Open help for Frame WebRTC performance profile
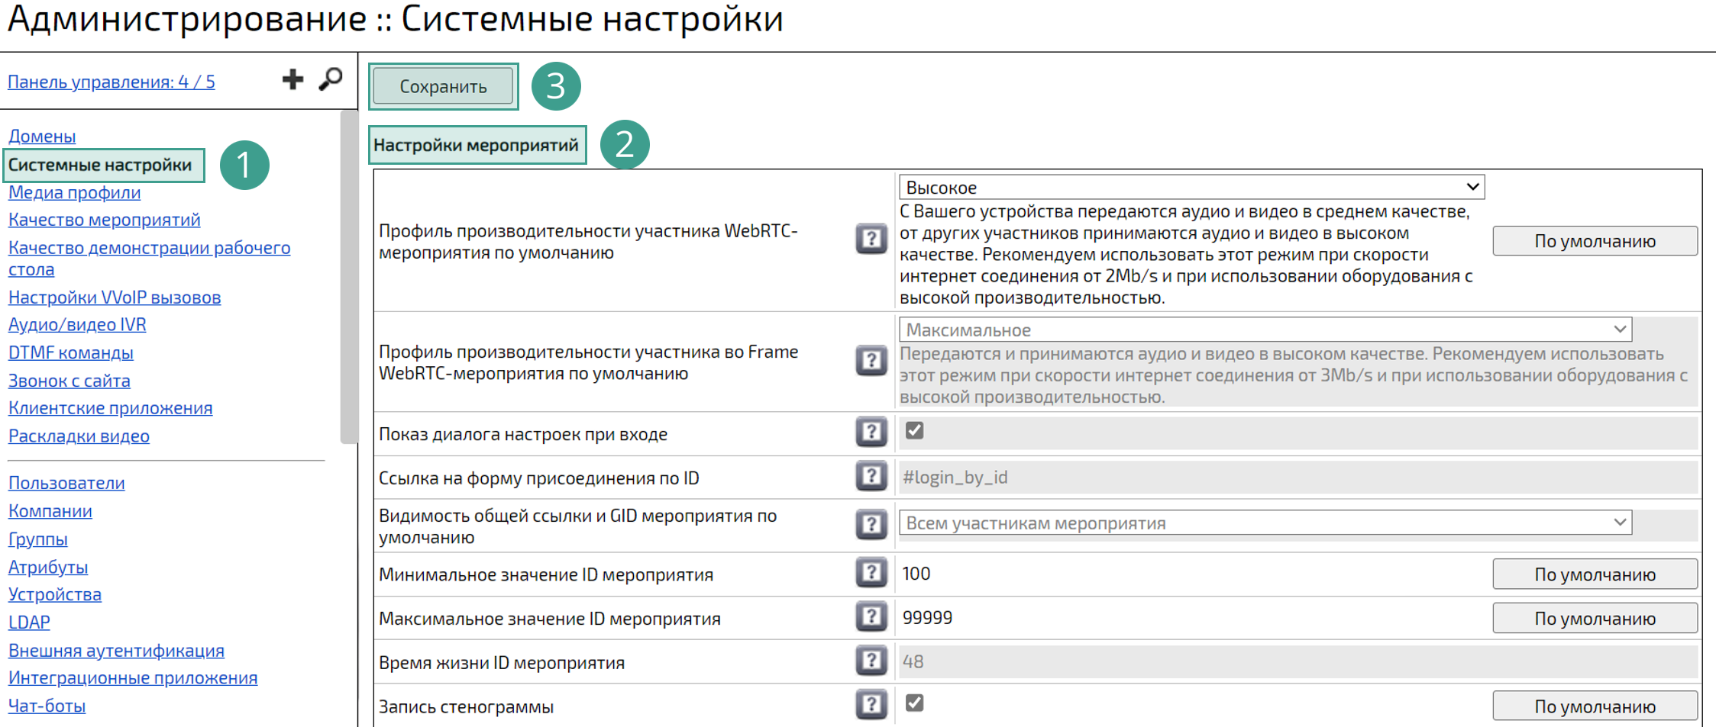The image size is (1716, 727). [x=871, y=361]
